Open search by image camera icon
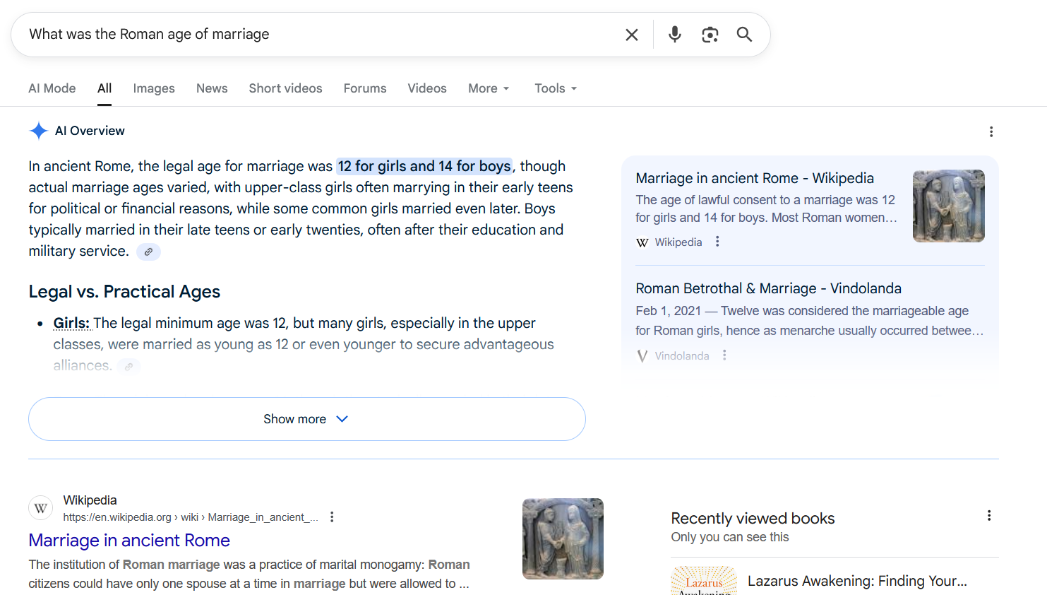This screenshot has height=595, width=1047. pos(710,35)
